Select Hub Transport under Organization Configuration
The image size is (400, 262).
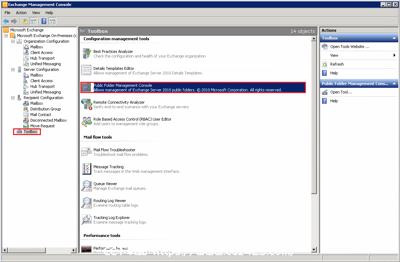tap(42, 58)
